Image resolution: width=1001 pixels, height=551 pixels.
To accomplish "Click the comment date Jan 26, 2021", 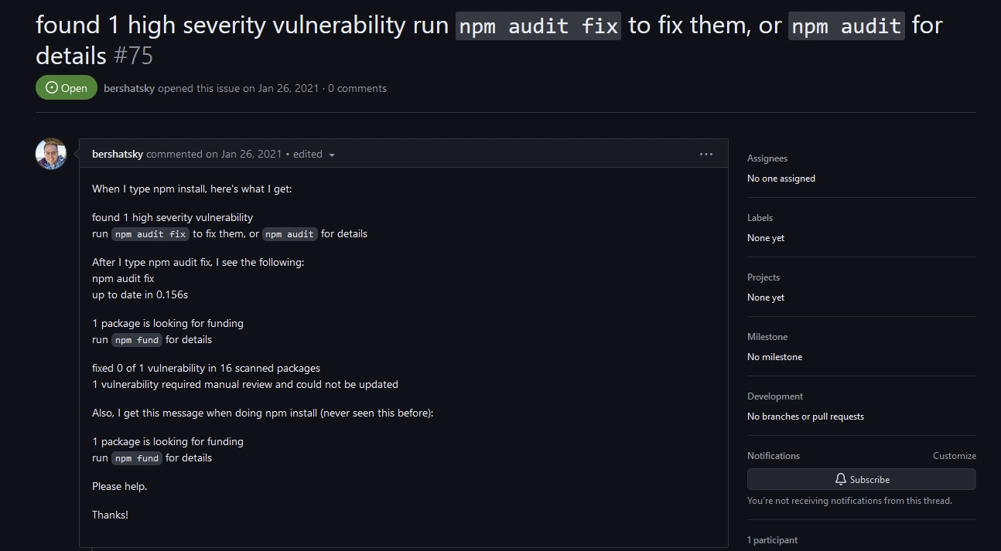I will (251, 154).
